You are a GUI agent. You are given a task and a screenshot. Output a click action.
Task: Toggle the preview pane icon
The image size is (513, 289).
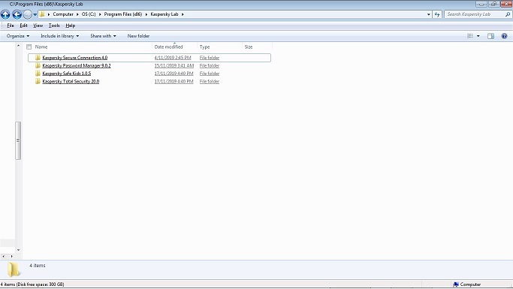[x=490, y=36]
